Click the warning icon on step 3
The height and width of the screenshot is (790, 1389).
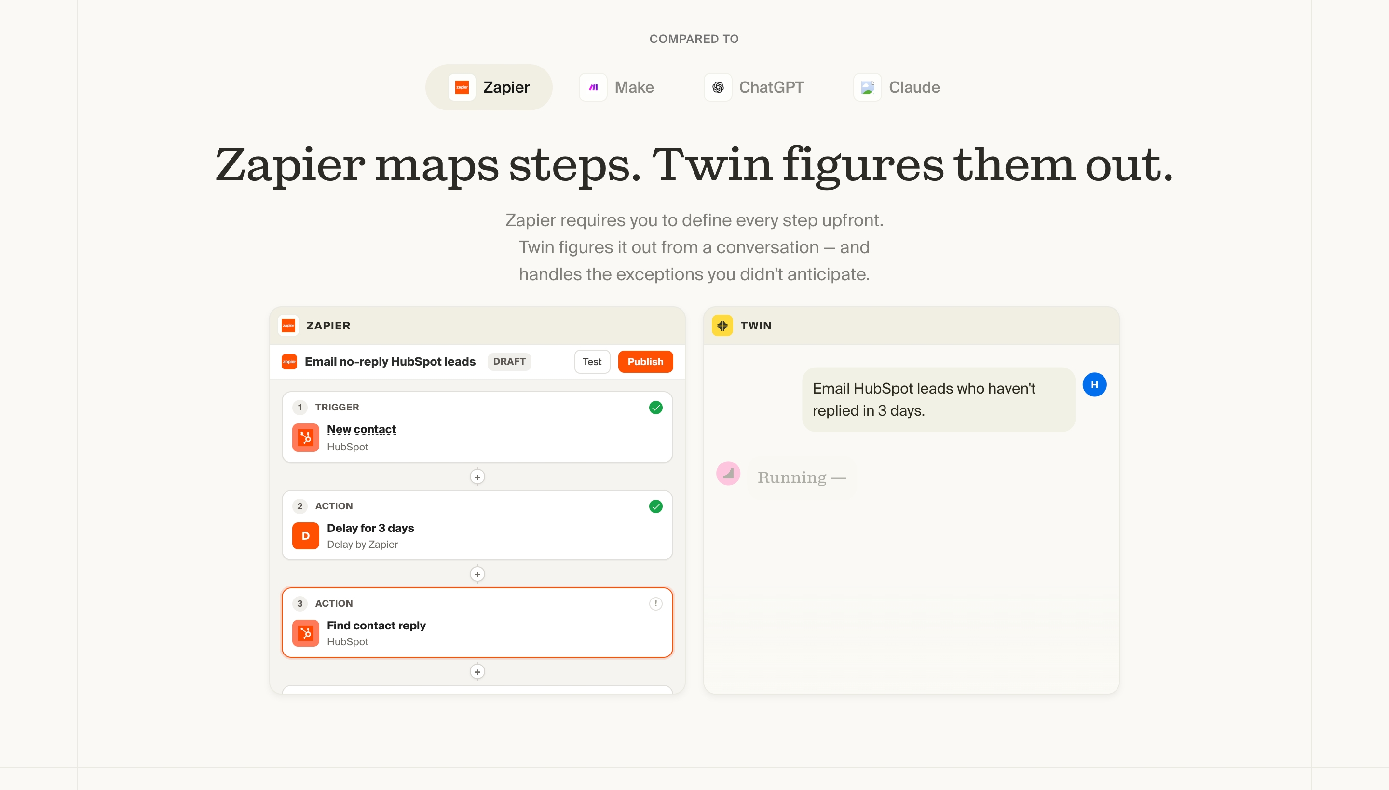pyautogui.click(x=655, y=603)
